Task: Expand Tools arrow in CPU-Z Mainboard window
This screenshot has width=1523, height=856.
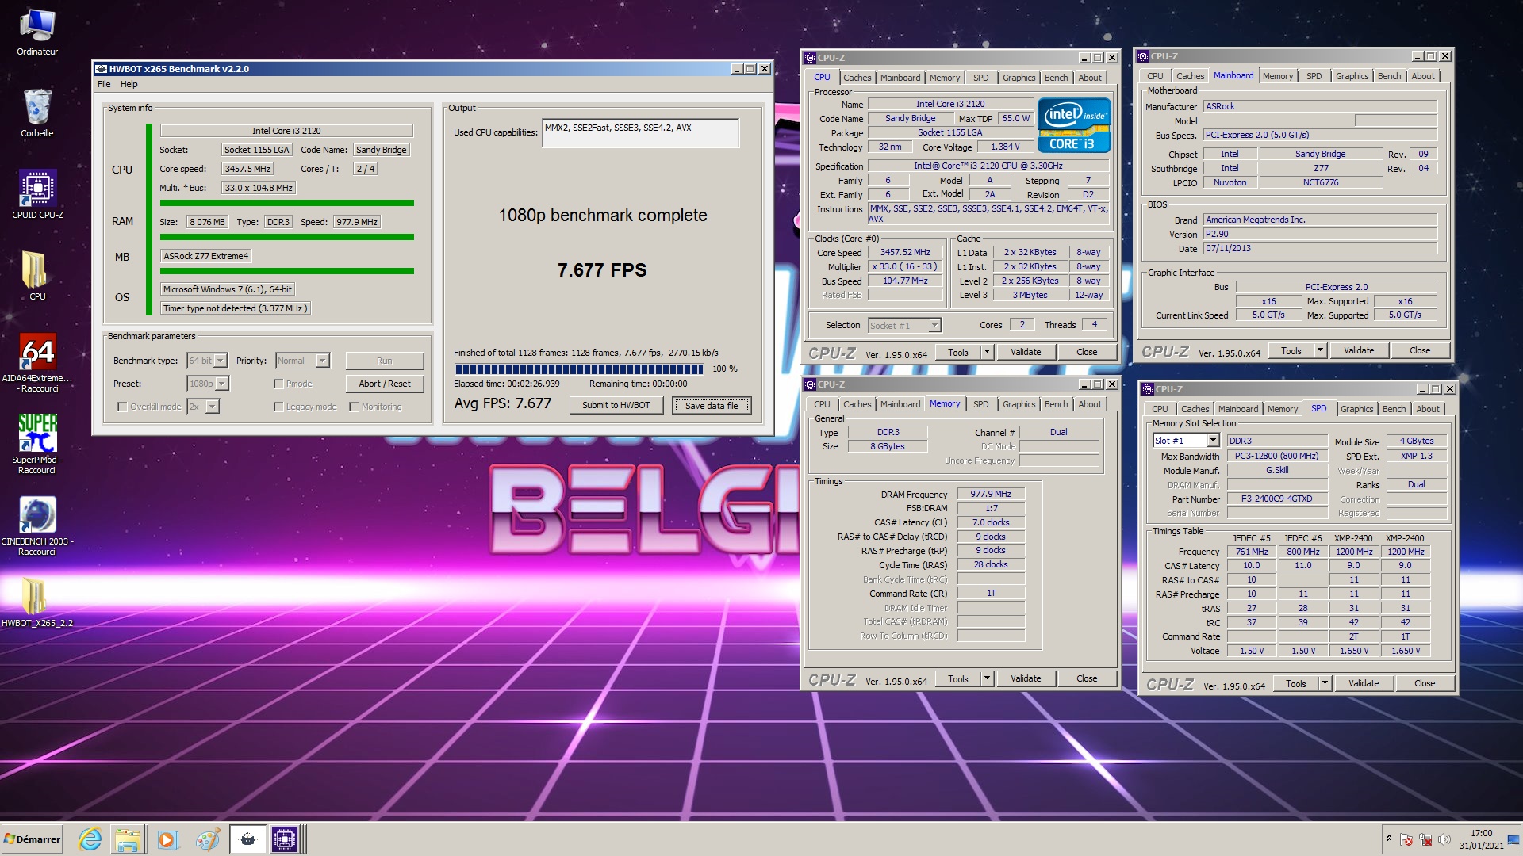Action: pyautogui.click(x=1320, y=350)
